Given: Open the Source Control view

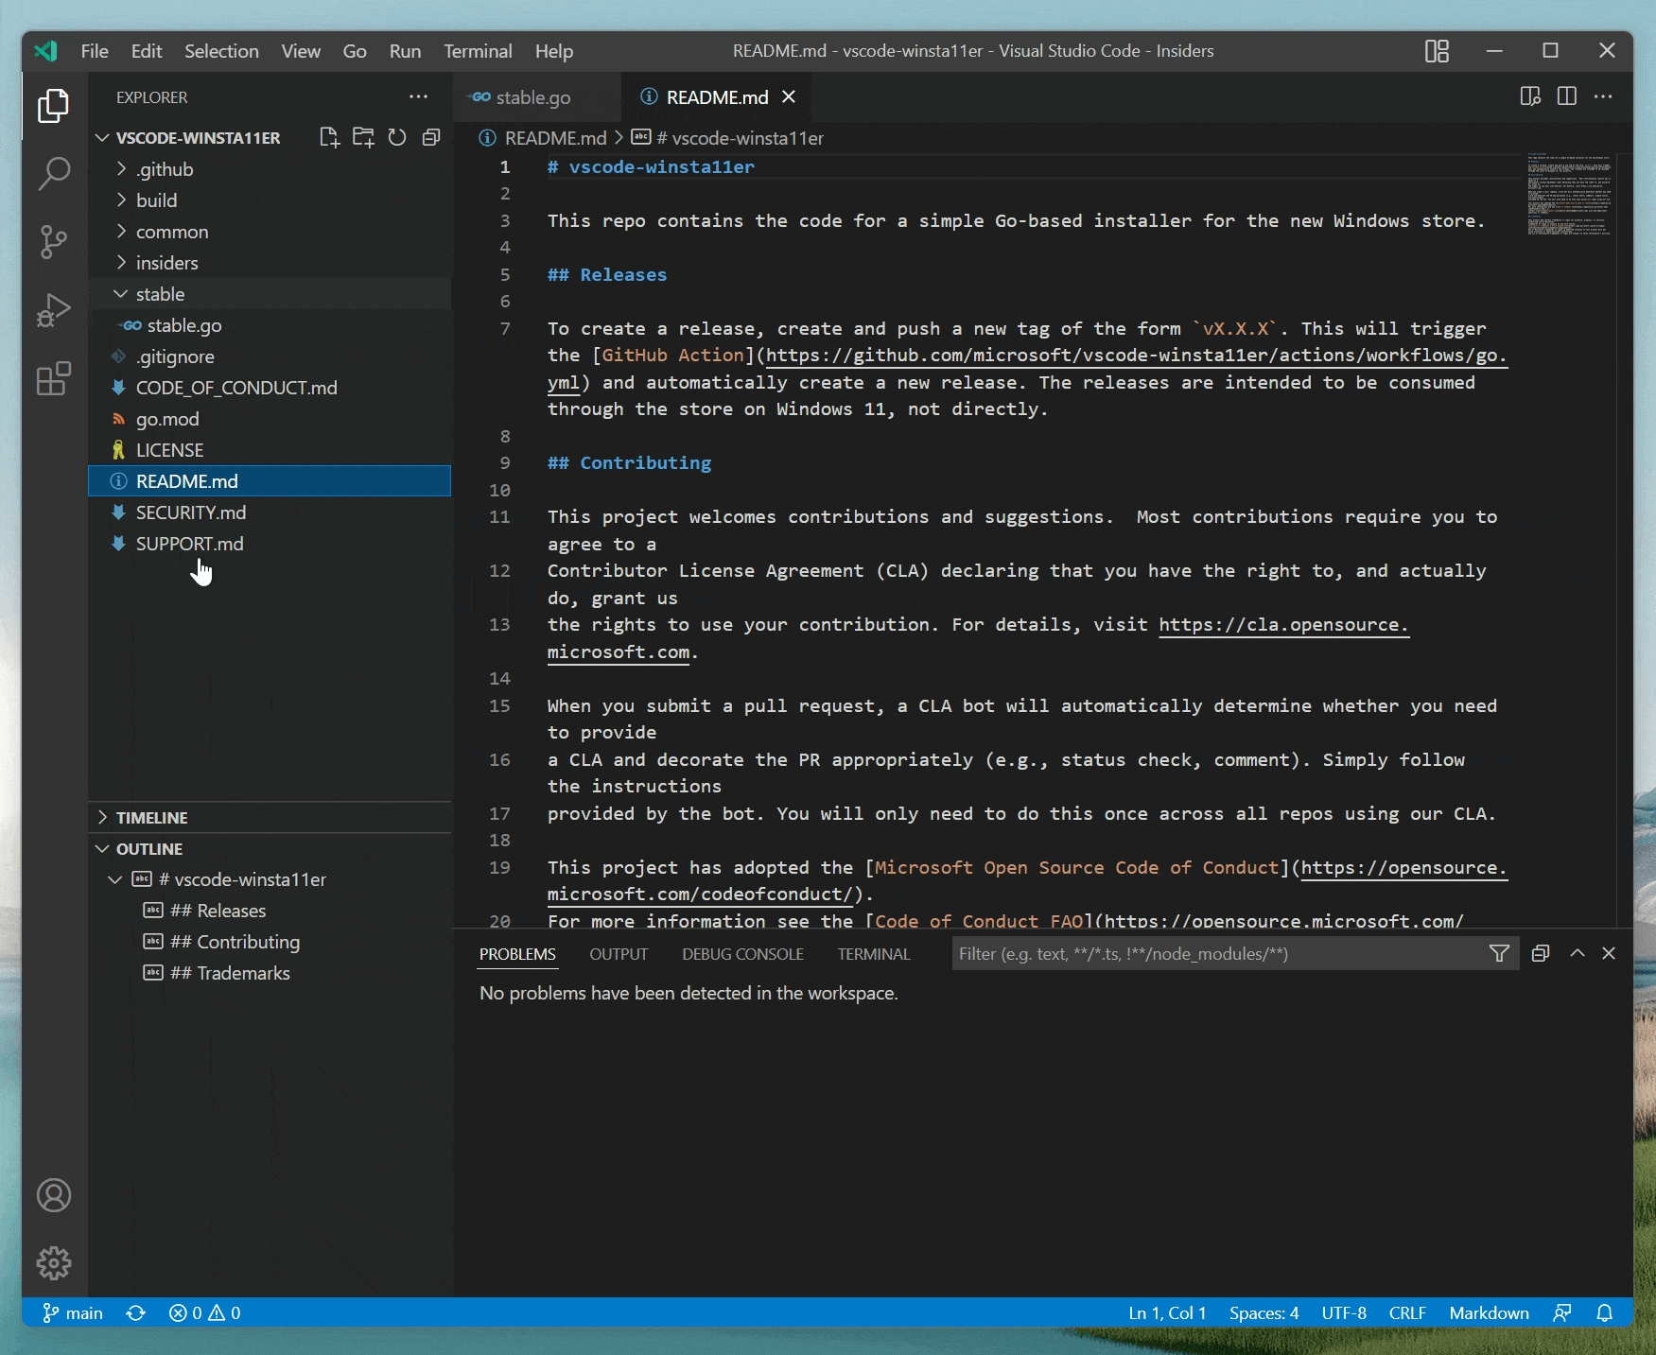Looking at the screenshot, I should pos(54,243).
